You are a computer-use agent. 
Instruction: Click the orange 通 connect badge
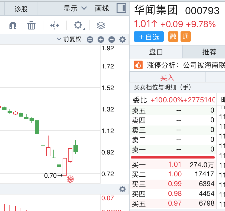186,37
